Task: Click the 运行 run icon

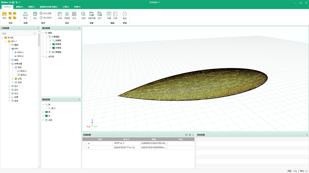Action: (100, 15)
